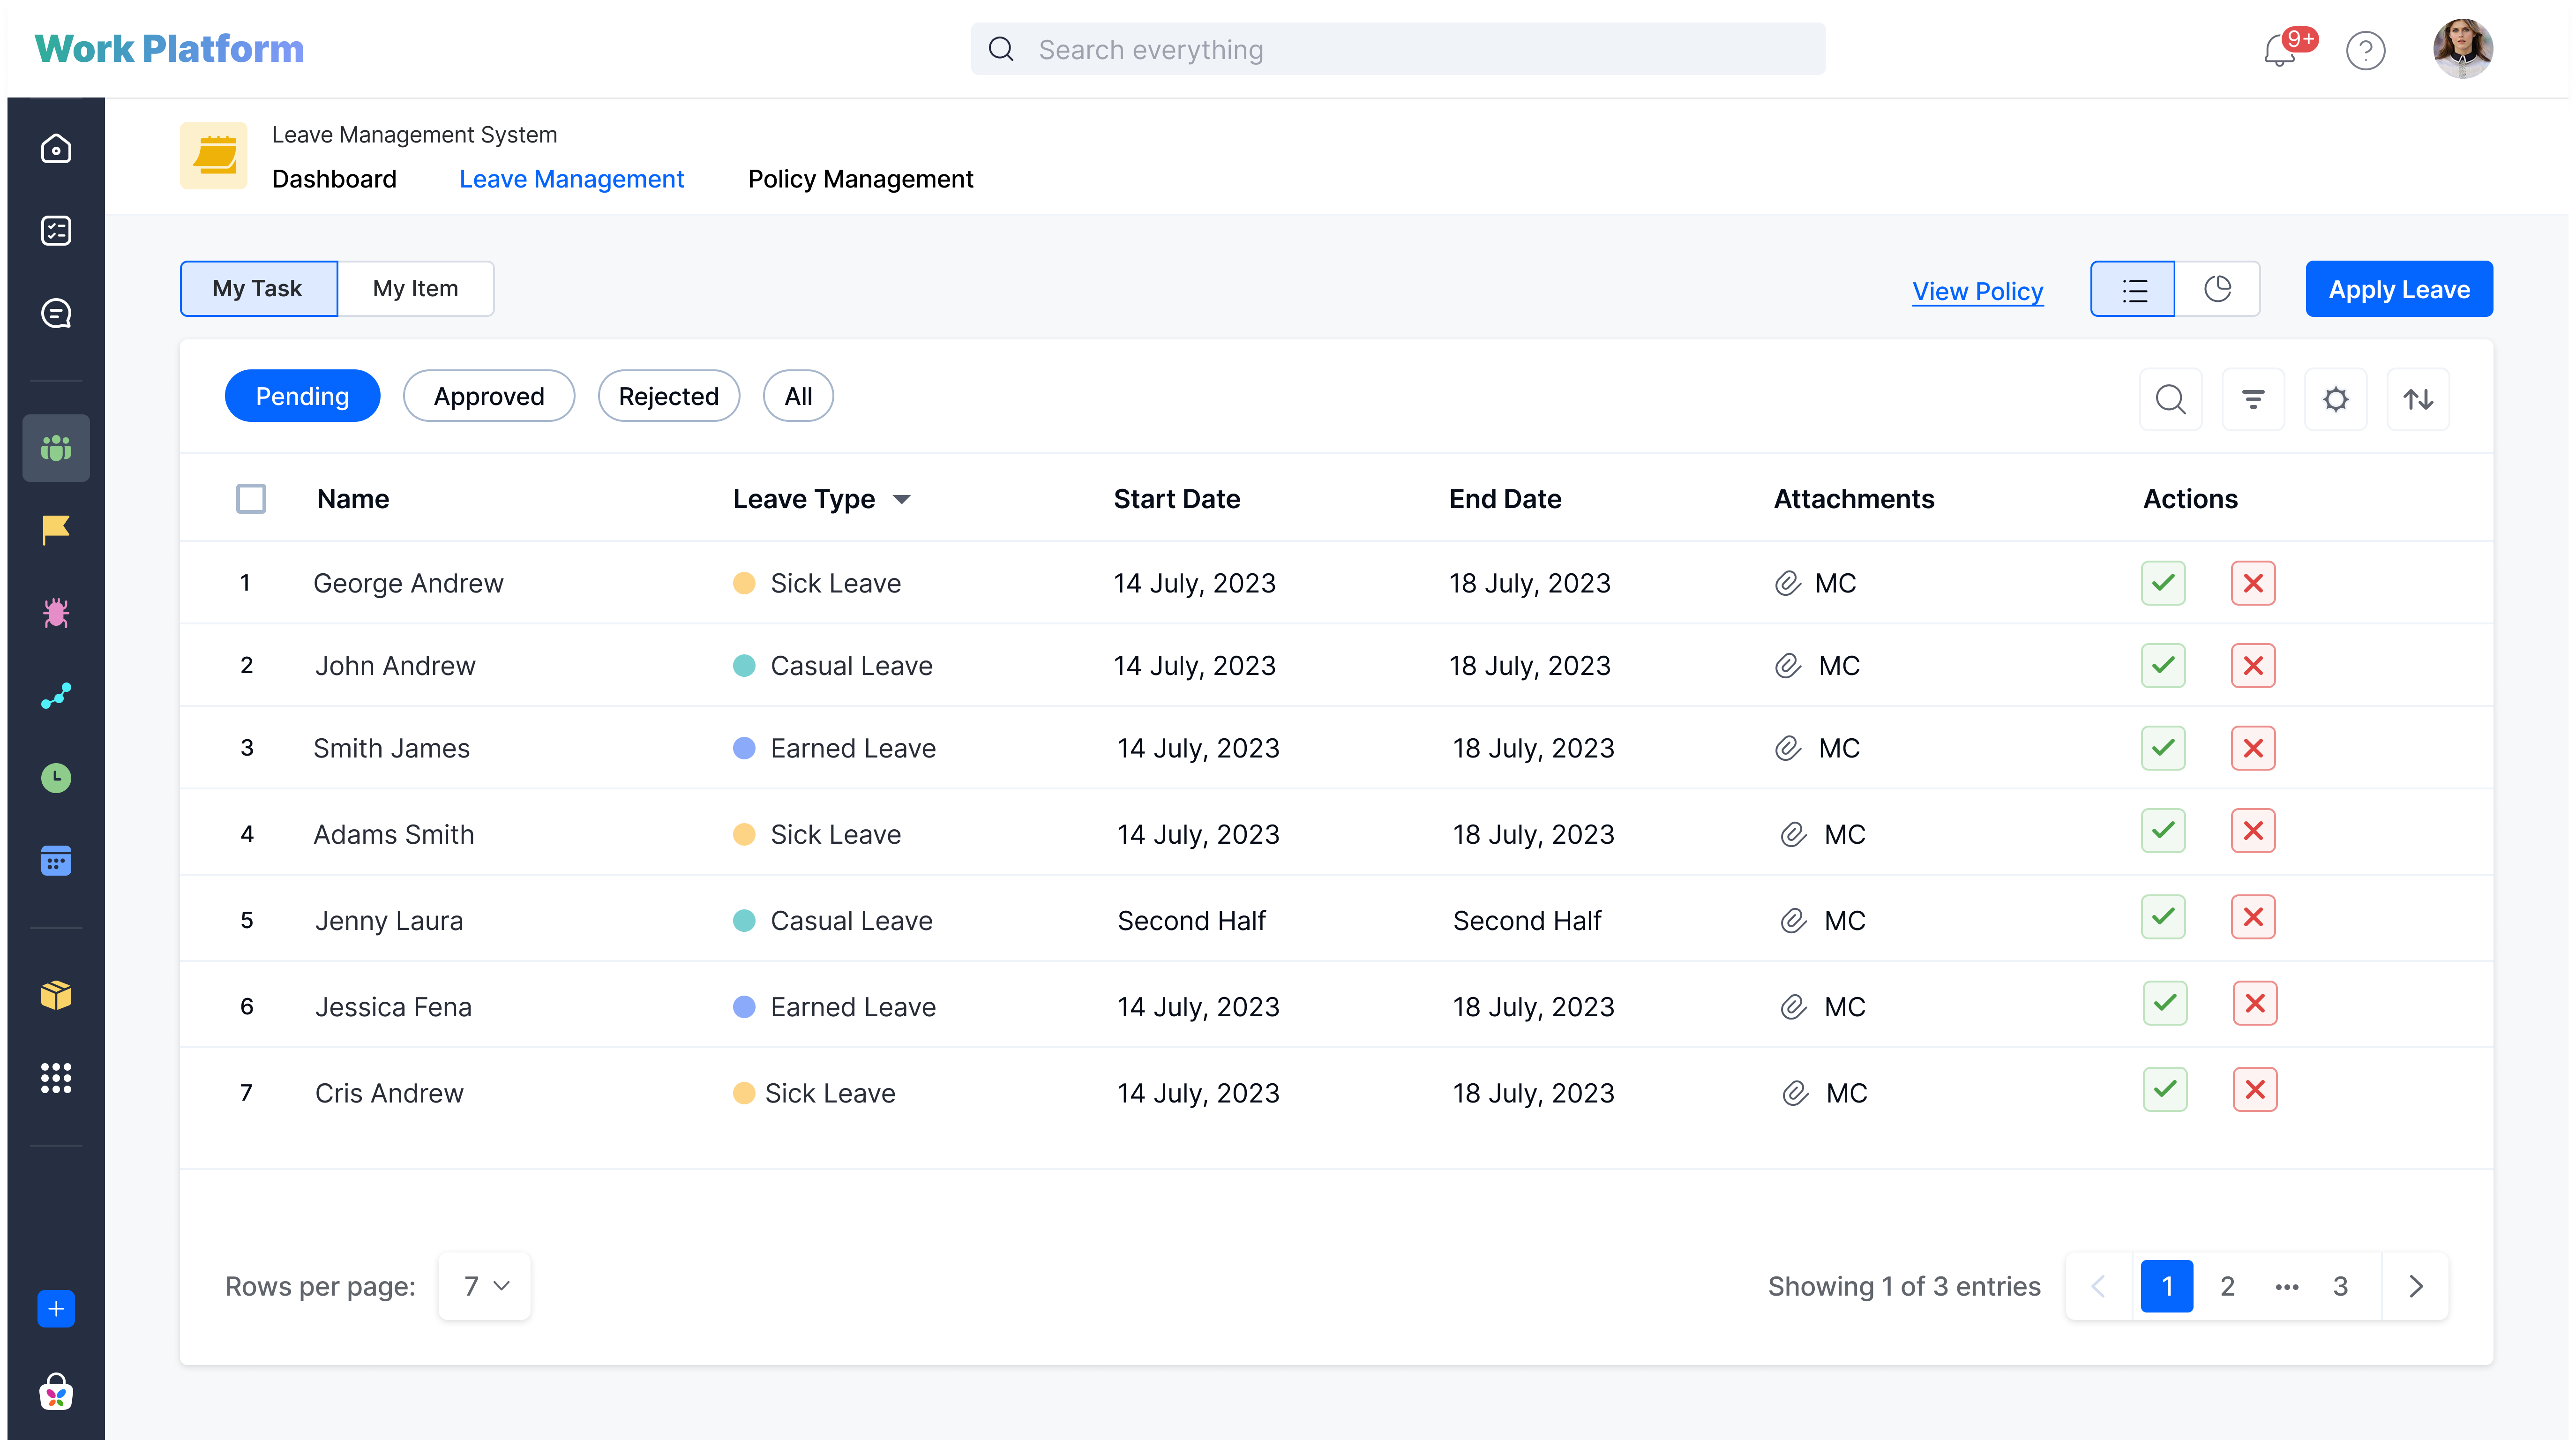Click the Work Platform logo
Image resolution: width=2576 pixels, height=1440 pixels.
coord(169,49)
